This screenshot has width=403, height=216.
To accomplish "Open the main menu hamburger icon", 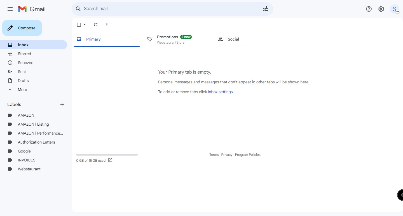I will point(10,9).
